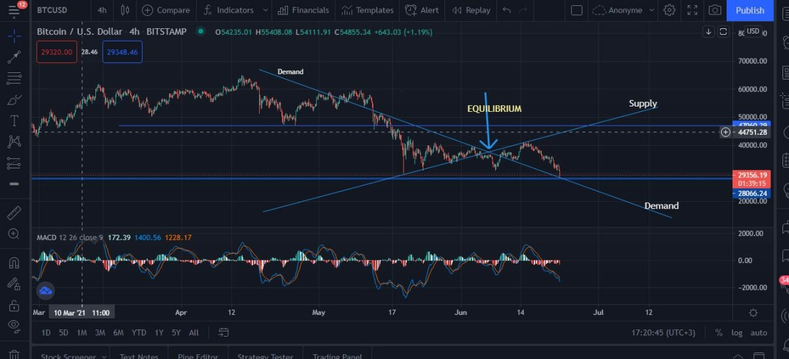Click MACD 12 26 close 9 legend
Screen dimensions: 789x359
(70, 237)
